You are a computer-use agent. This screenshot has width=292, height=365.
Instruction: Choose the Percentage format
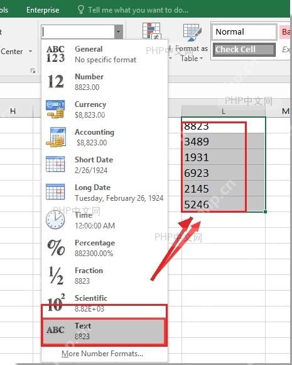(x=104, y=248)
